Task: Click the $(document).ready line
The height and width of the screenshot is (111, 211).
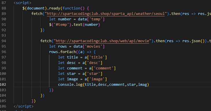Action: [x=56, y=8]
